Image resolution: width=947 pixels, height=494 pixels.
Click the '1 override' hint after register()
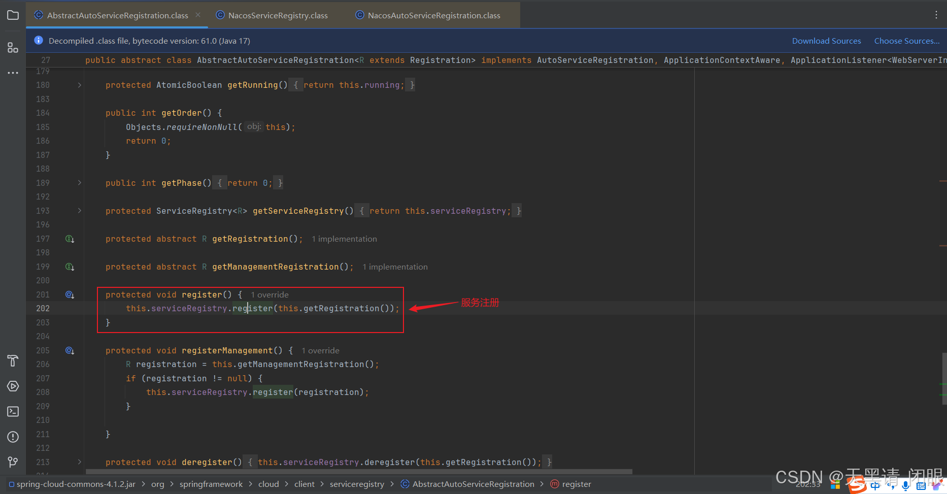pyautogui.click(x=269, y=294)
